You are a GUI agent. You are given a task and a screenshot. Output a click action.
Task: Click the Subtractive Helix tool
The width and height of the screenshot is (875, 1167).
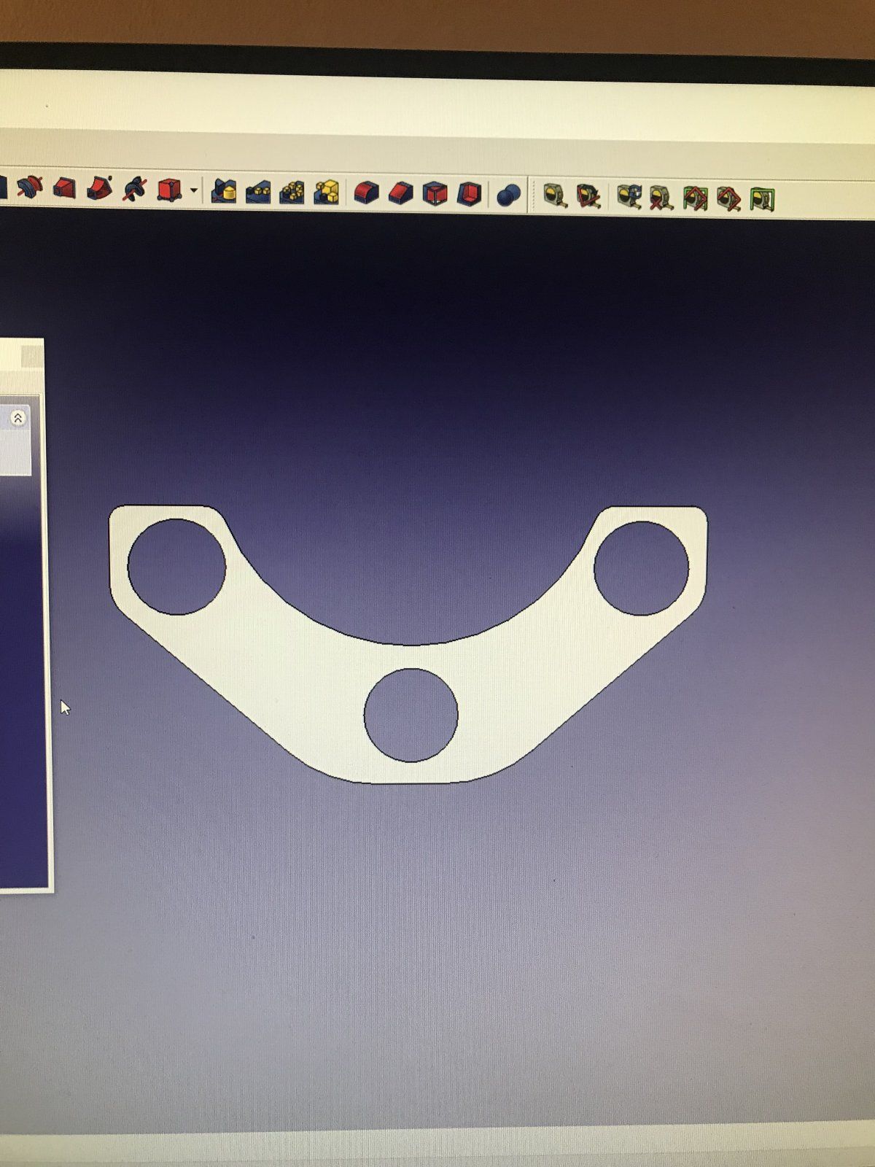[135, 189]
